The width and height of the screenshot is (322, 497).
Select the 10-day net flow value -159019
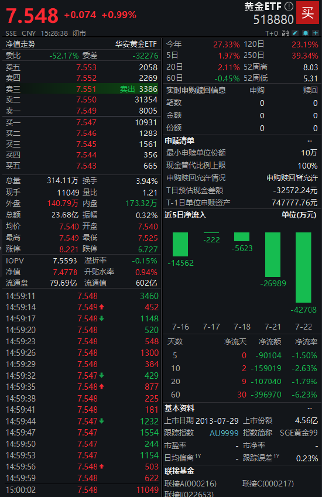coord(266,369)
